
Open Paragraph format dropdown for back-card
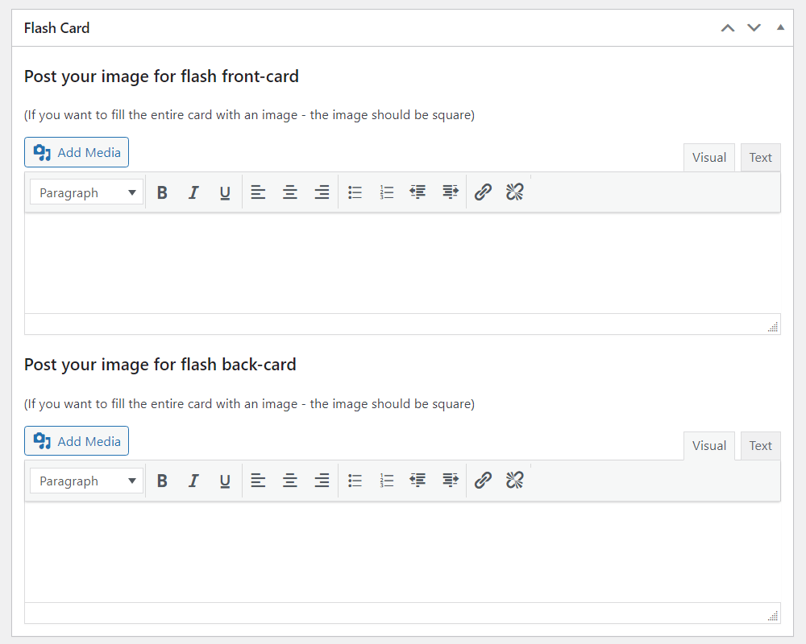tap(86, 481)
